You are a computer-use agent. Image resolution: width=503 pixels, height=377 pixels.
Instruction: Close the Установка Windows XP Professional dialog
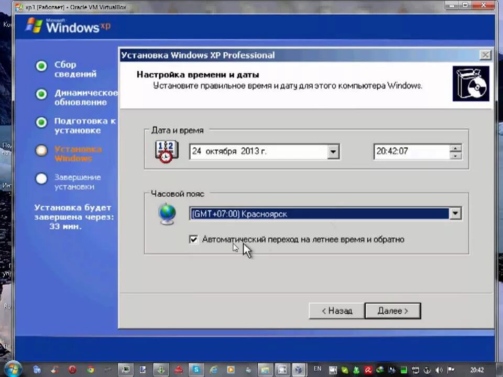coord(485,55)
